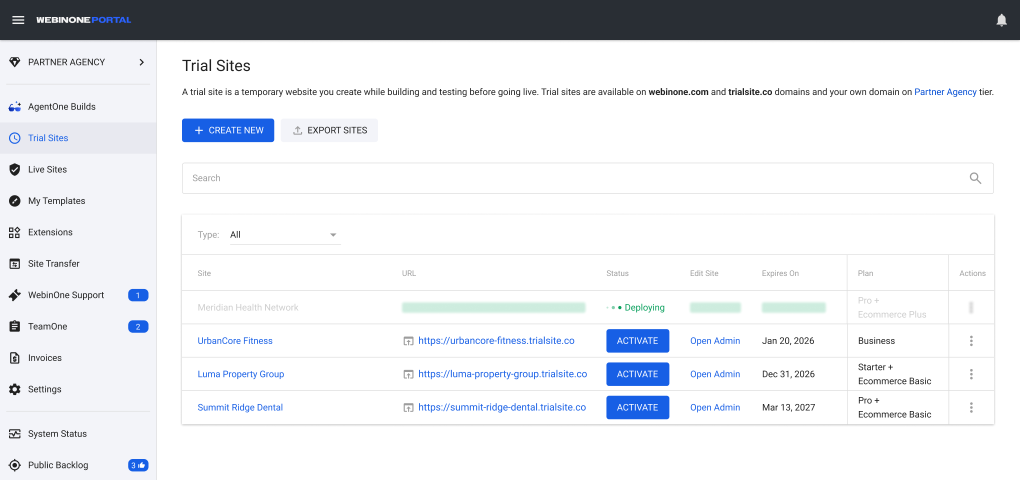Click the WebinOne Support badge showing 1
The width and height of the screenshot is (1020, 480).
click(138, 295)
